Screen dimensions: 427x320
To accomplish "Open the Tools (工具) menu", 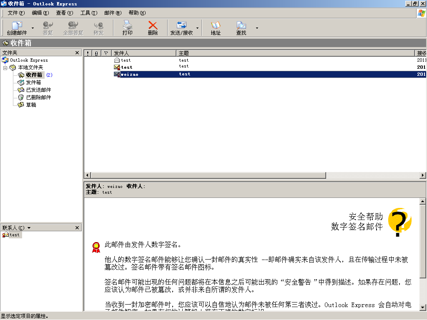I will pyautogui.click(x=89, y=13).
